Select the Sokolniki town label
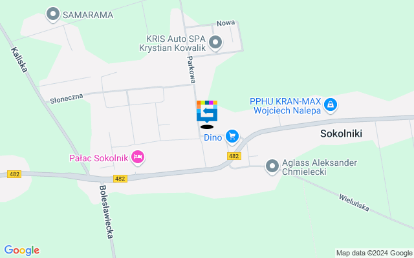 [341, 134]
